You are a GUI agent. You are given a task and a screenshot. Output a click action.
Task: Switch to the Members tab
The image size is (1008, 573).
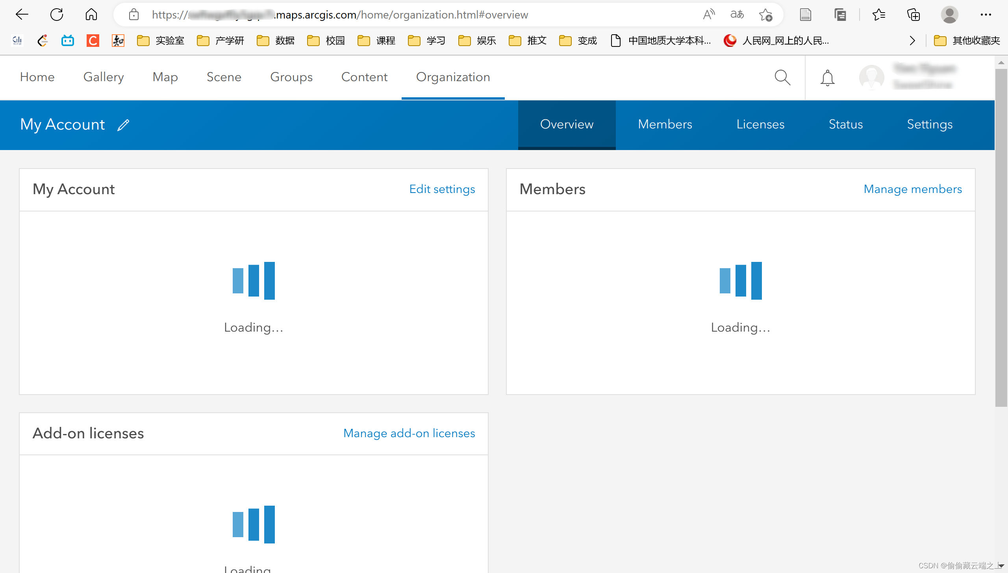pyautogui.click(x=665, y=124)
